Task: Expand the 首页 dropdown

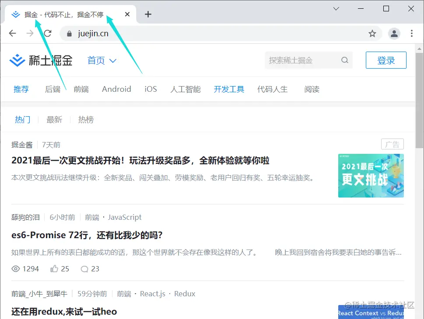Action: coord(102,60)
